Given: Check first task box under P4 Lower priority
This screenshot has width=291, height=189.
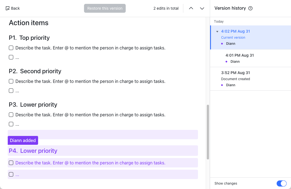Looking at the screenshot, I should coord(11,163).
